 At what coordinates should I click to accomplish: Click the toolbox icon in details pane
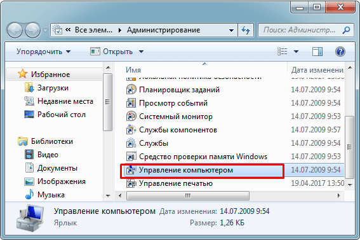click(30, 218)
